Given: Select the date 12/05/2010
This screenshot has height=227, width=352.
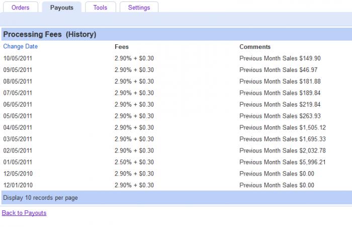Looking at the screenshot, I should [18, 174].
